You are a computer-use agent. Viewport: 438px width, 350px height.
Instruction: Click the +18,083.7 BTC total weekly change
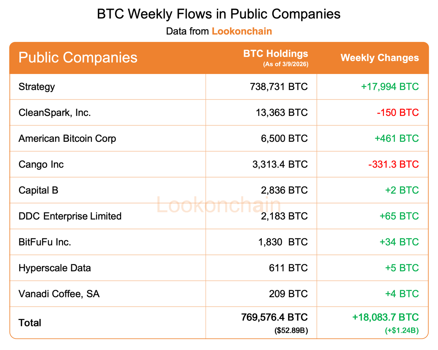click(385, 317)
